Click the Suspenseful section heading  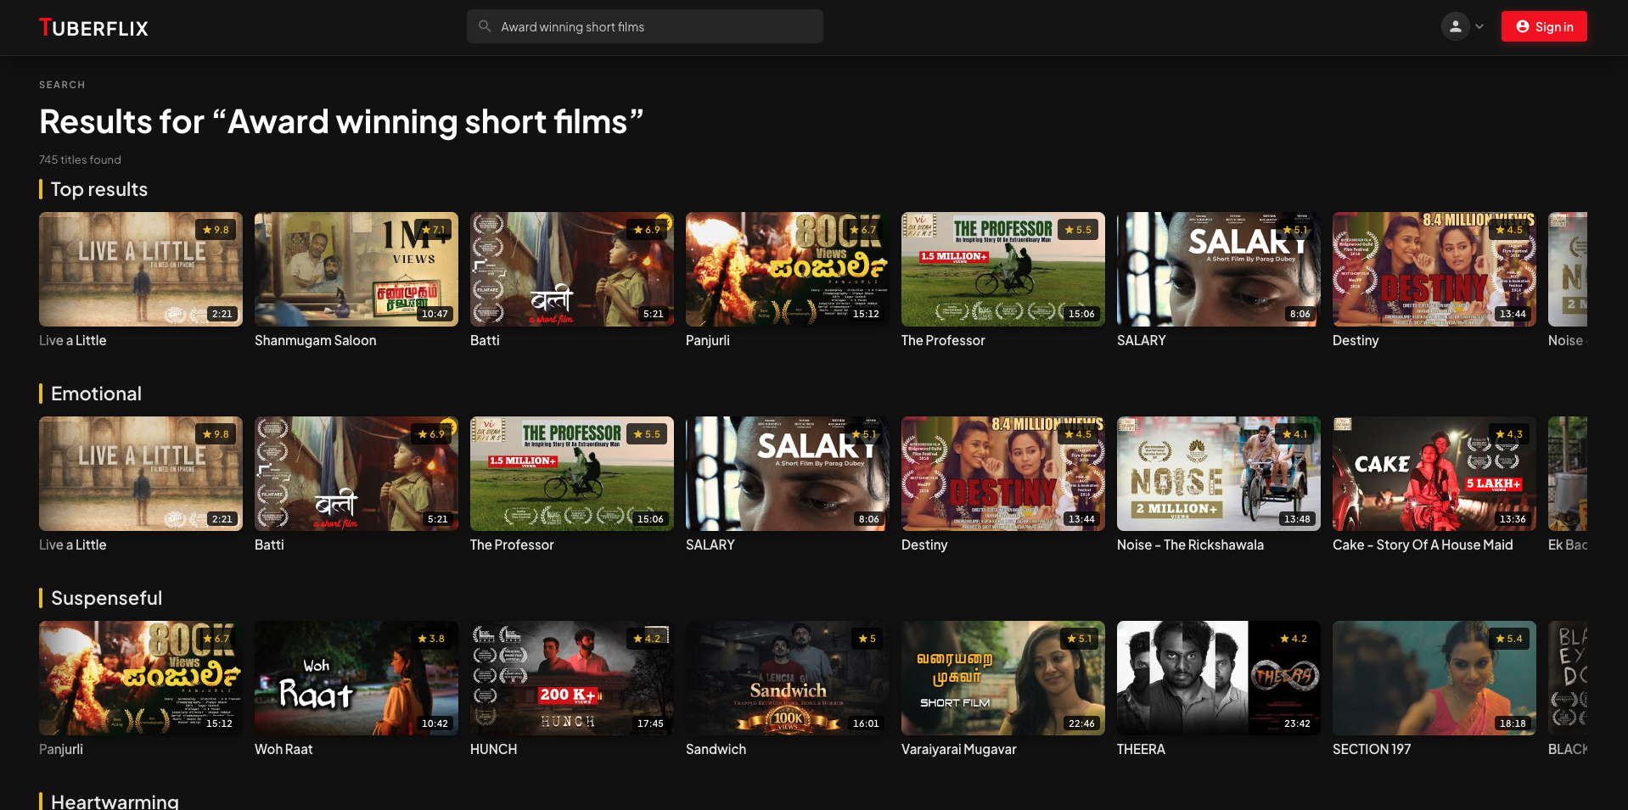coord(106,598)
